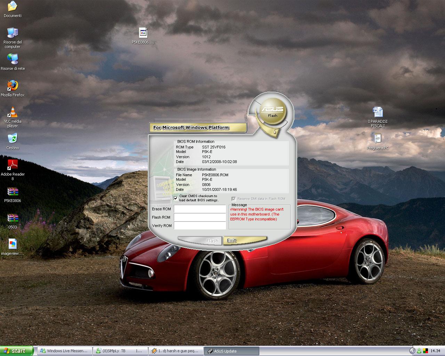Click the disabled Flash button
This screenshot has height=356, width=445.
pyautogui.click(x=200, y=241)
